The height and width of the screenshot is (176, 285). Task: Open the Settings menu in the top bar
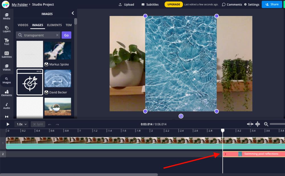[x=252, y=4]
